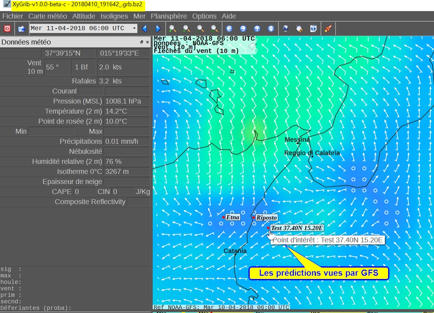Click the third magnifier zoom-selection icon

[x=200, y=28]
